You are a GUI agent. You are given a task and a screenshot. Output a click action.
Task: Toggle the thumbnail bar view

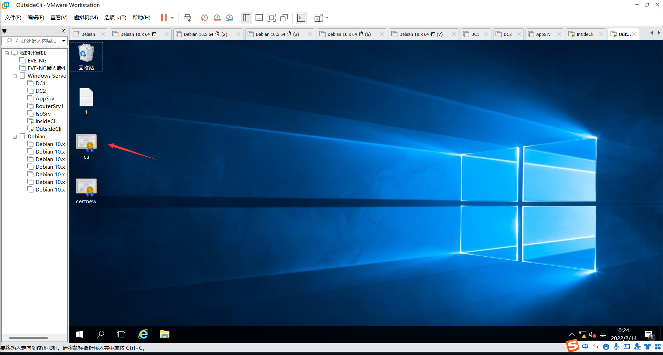[259, 18]
